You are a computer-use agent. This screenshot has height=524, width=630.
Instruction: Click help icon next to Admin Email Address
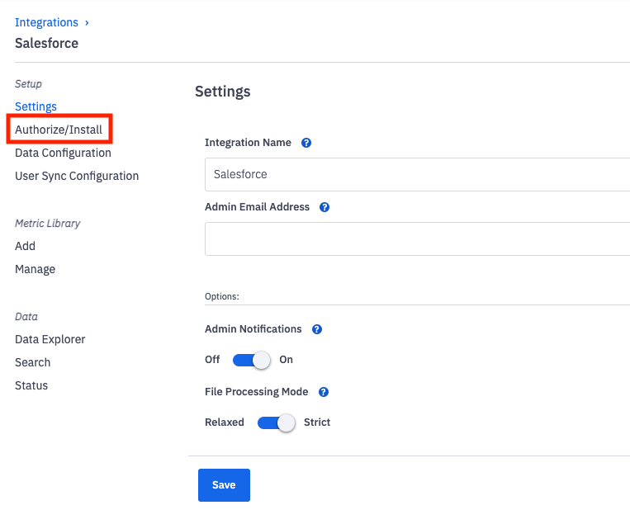coord(324,207)
